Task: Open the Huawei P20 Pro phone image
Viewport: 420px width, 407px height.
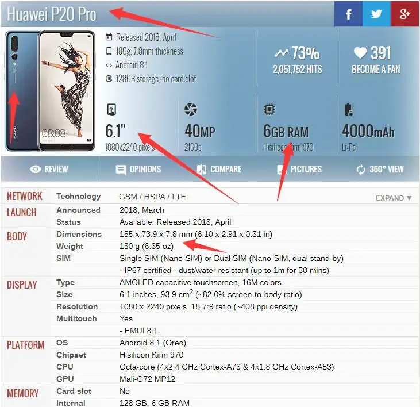Action: coord(50,91)
